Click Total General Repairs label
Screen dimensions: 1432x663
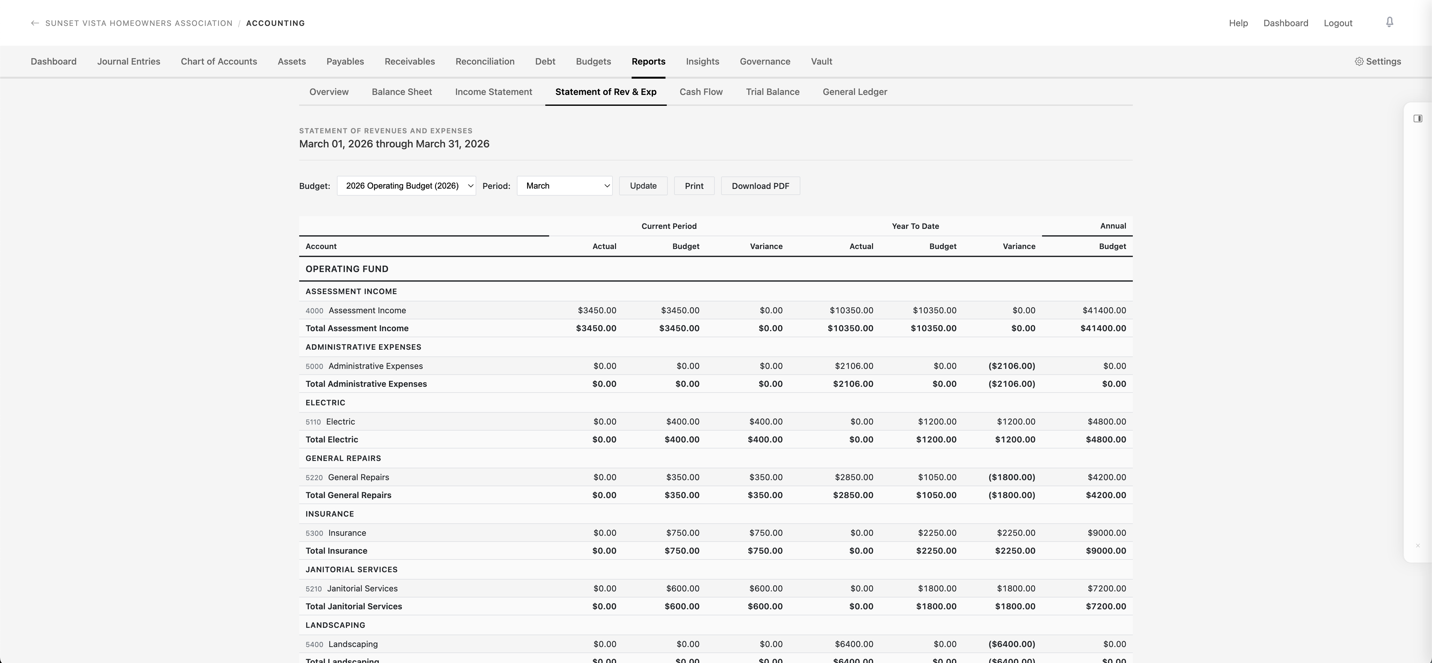click(x=348, y=495)
